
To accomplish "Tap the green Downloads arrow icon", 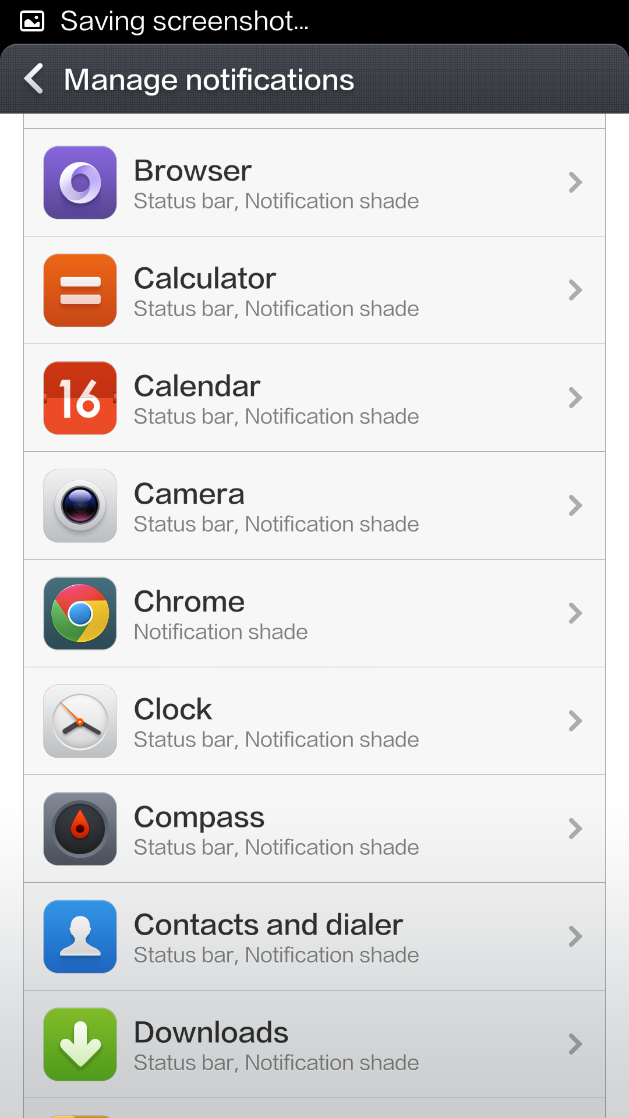I will pyautogui.click(x=80, y=1044).
